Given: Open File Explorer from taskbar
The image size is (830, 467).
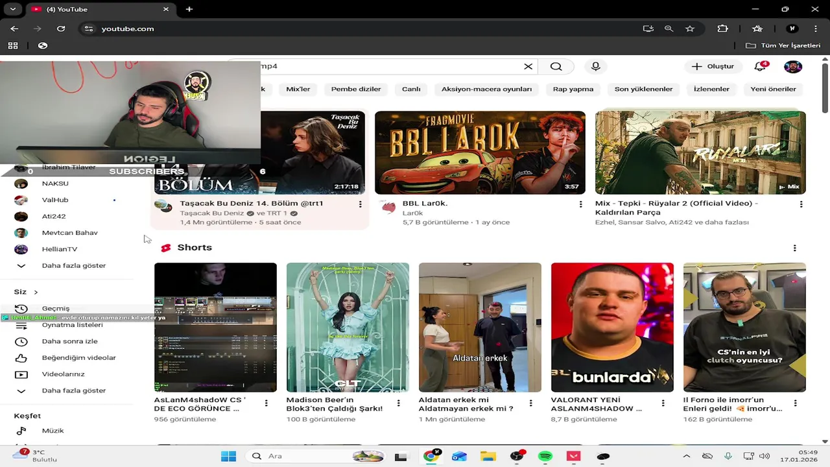Looking at the screenshot, I should [x=488, y=456].
